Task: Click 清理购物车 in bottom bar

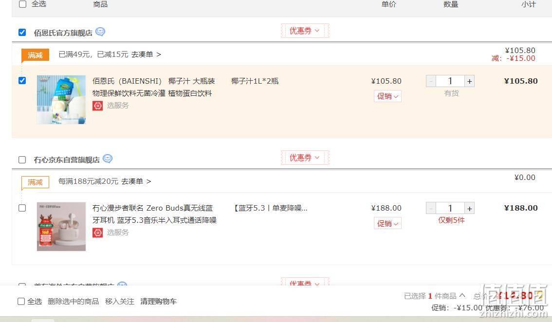Action: [x=158, y=302]
